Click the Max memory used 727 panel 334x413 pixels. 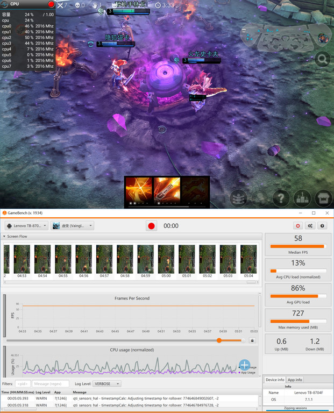click(x=298, y=320)
